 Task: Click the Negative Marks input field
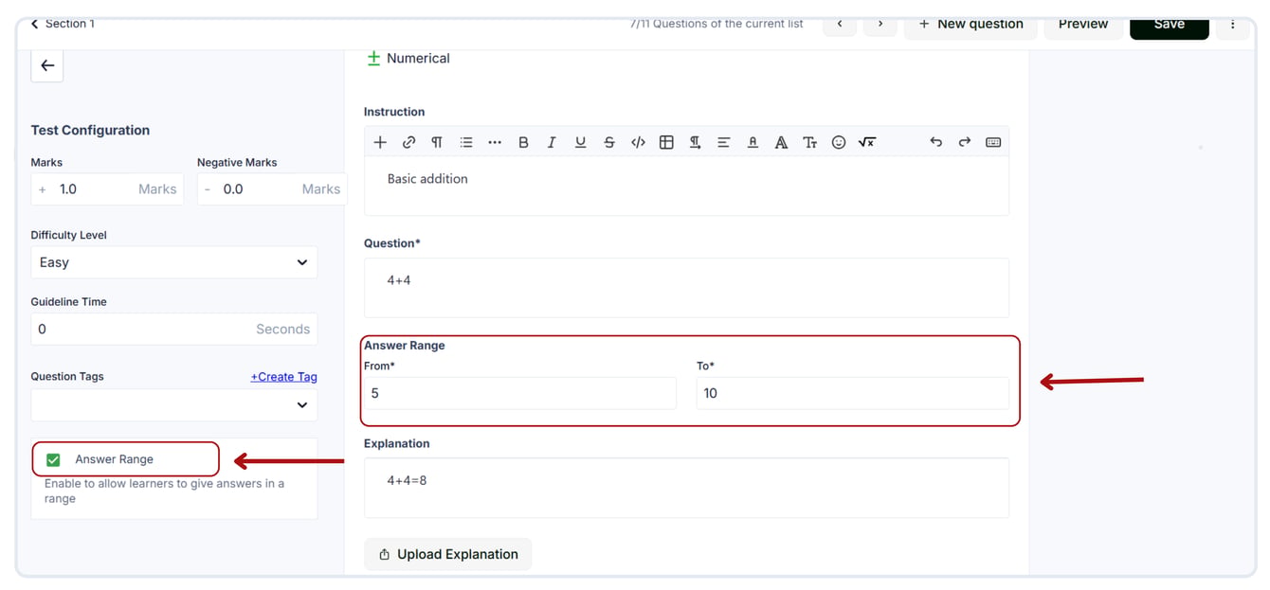point(272,189)
